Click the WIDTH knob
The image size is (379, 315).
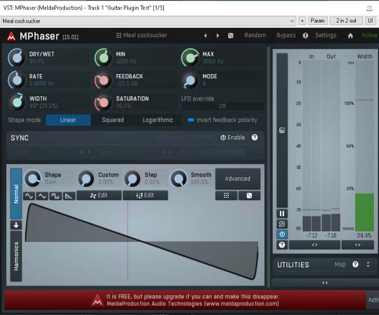click(x=17, y=102)
